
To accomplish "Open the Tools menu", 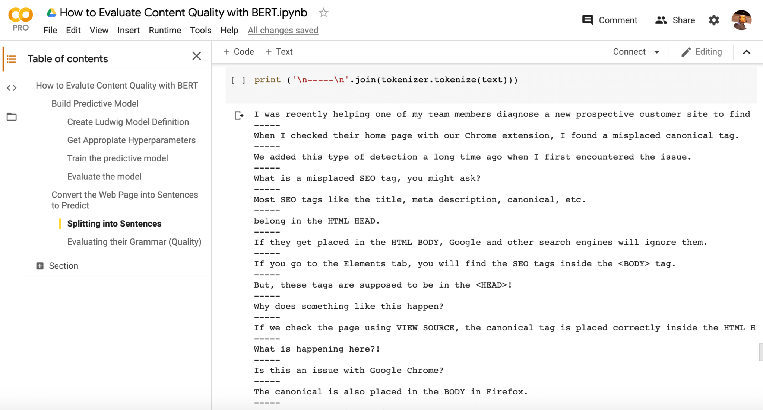I will (200, 30).
